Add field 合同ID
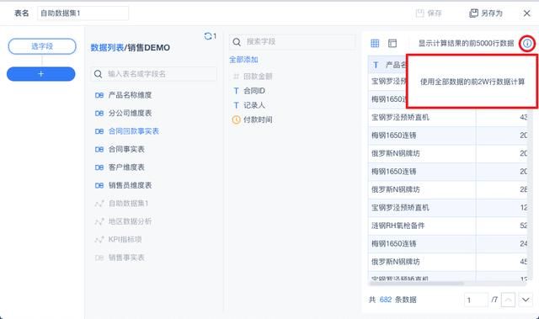The height and width of the screenshot is (319, 539). (254, 91)
